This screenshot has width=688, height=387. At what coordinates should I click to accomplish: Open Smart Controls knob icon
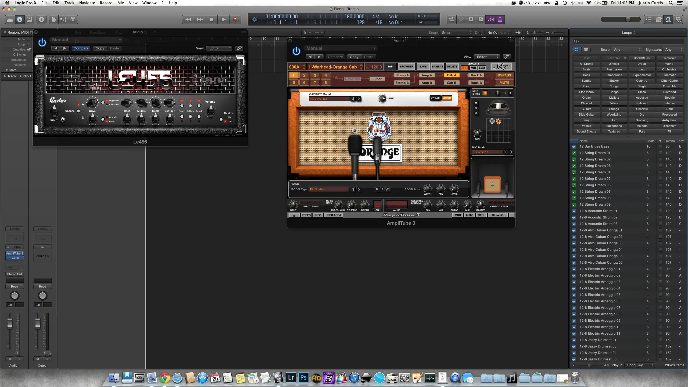54,19
